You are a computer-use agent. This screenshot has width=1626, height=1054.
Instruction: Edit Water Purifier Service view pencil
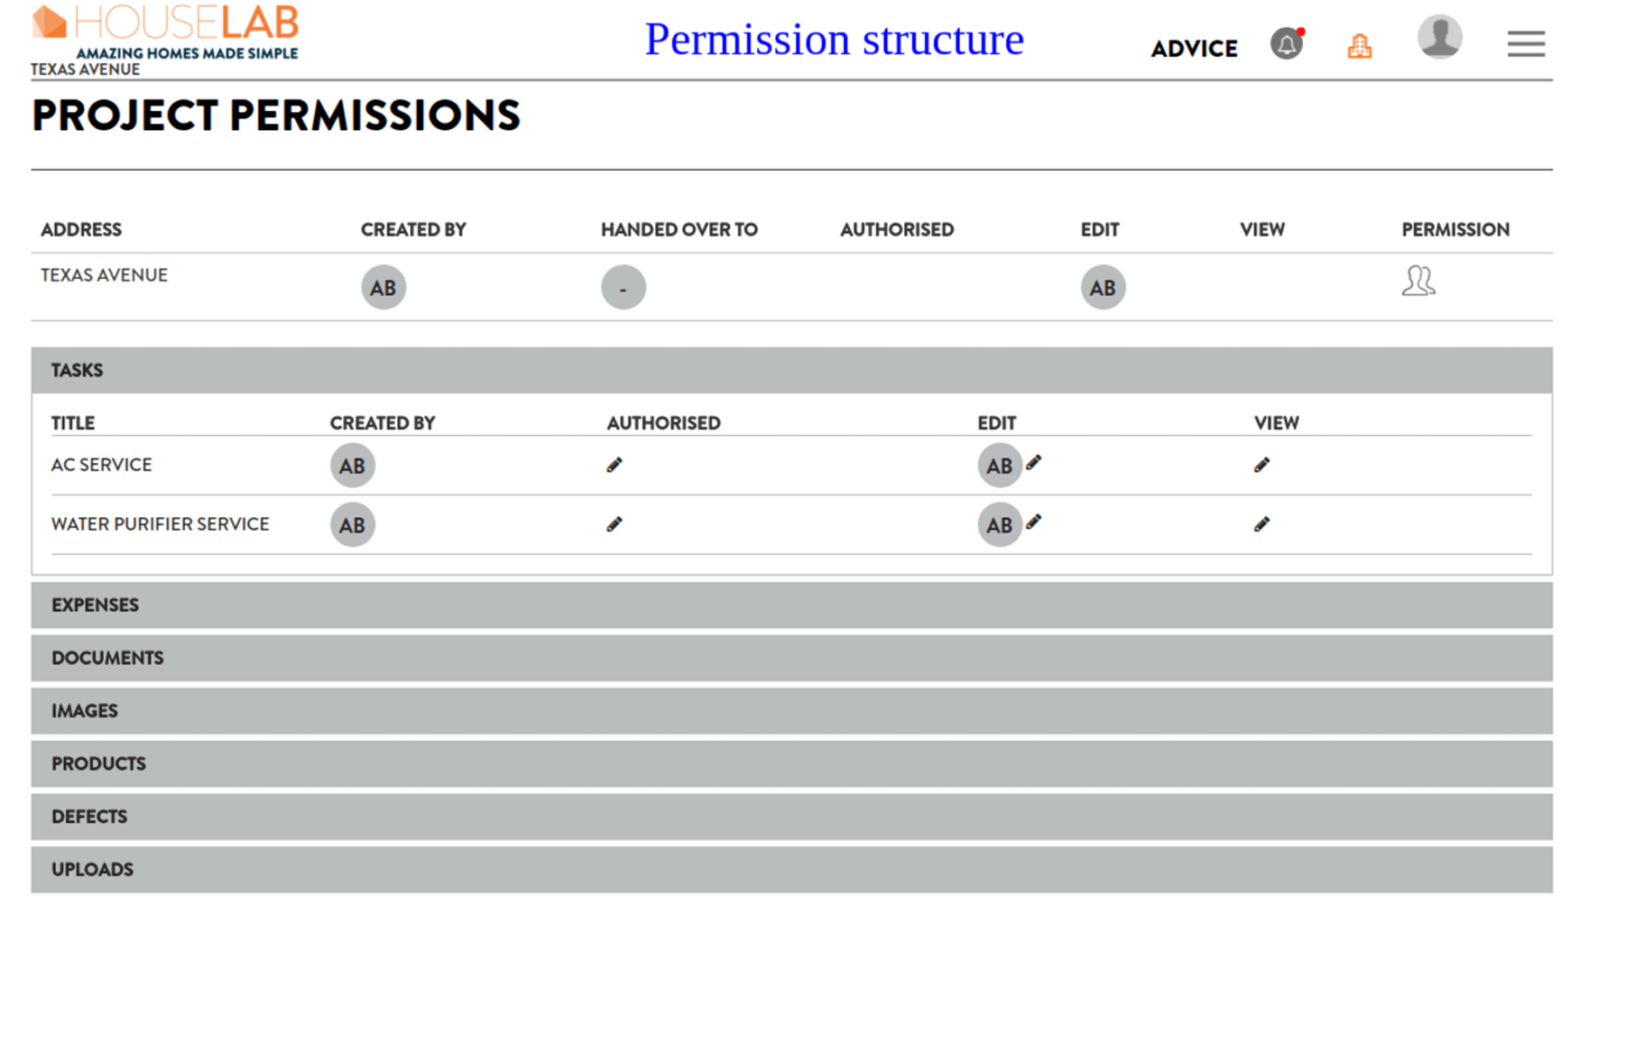click(x=1261, y=524)
